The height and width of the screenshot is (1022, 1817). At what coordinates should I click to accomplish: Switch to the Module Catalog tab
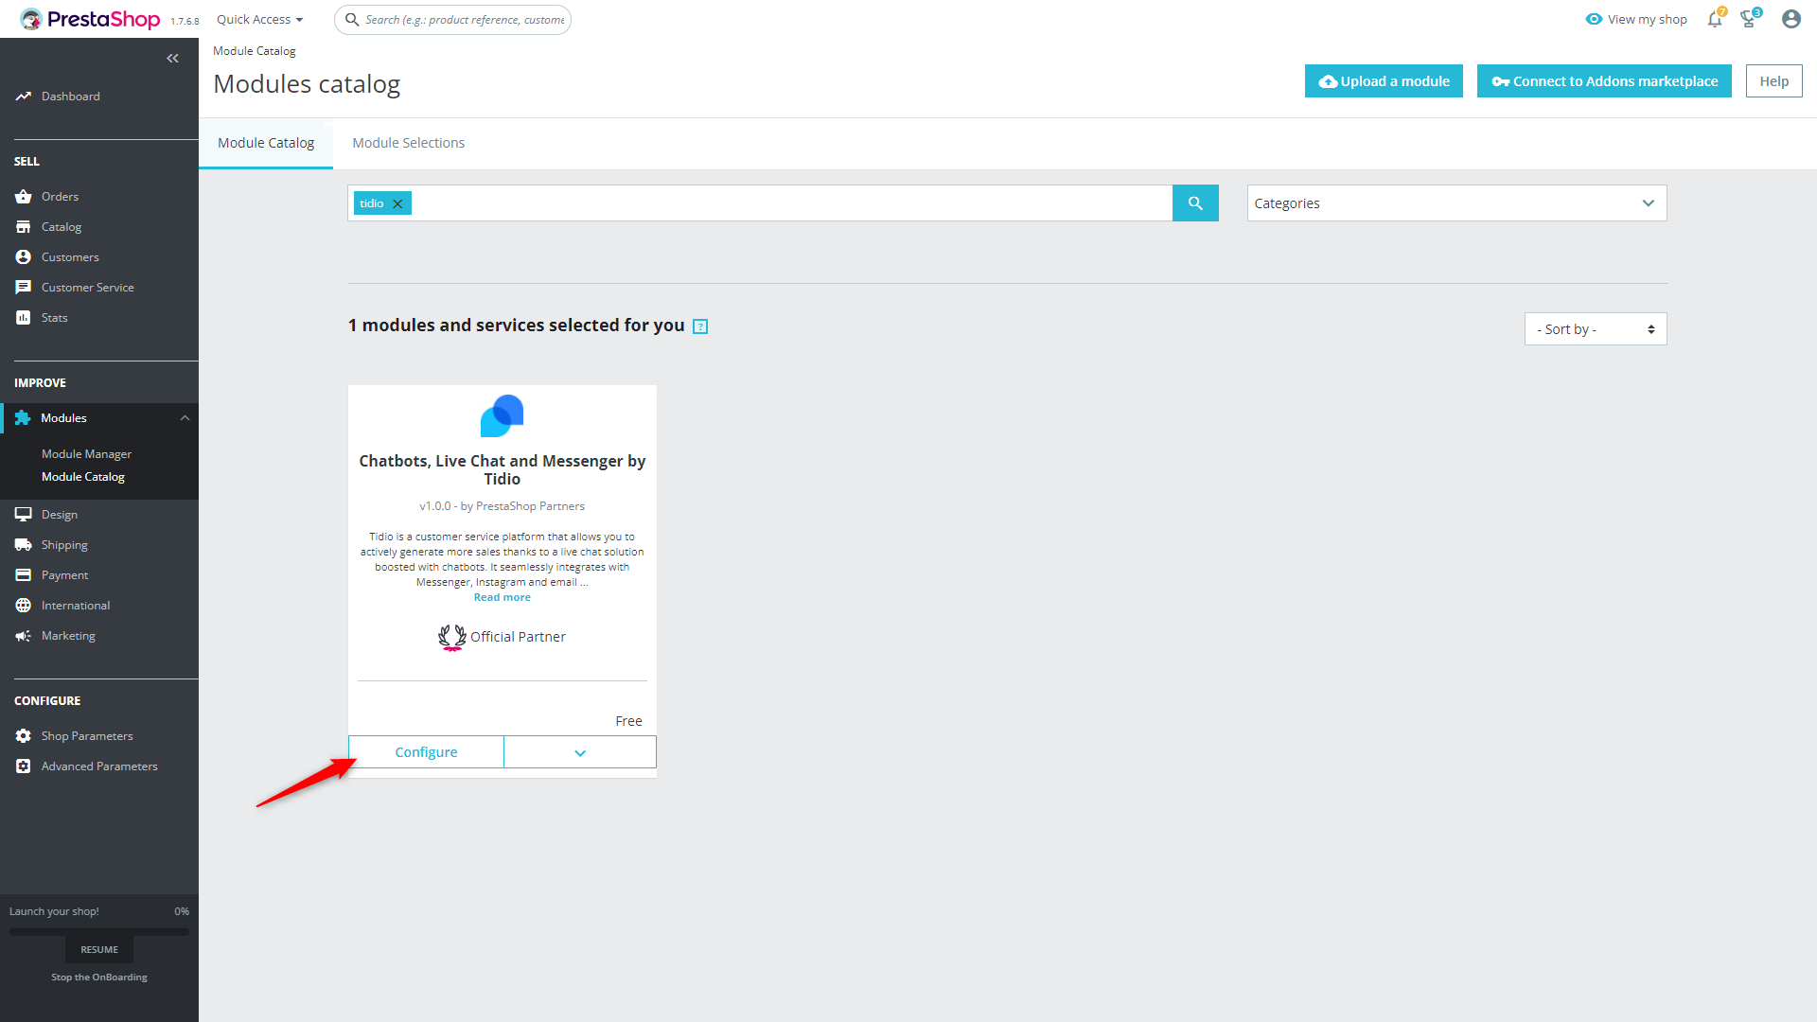tap(266, 143)
